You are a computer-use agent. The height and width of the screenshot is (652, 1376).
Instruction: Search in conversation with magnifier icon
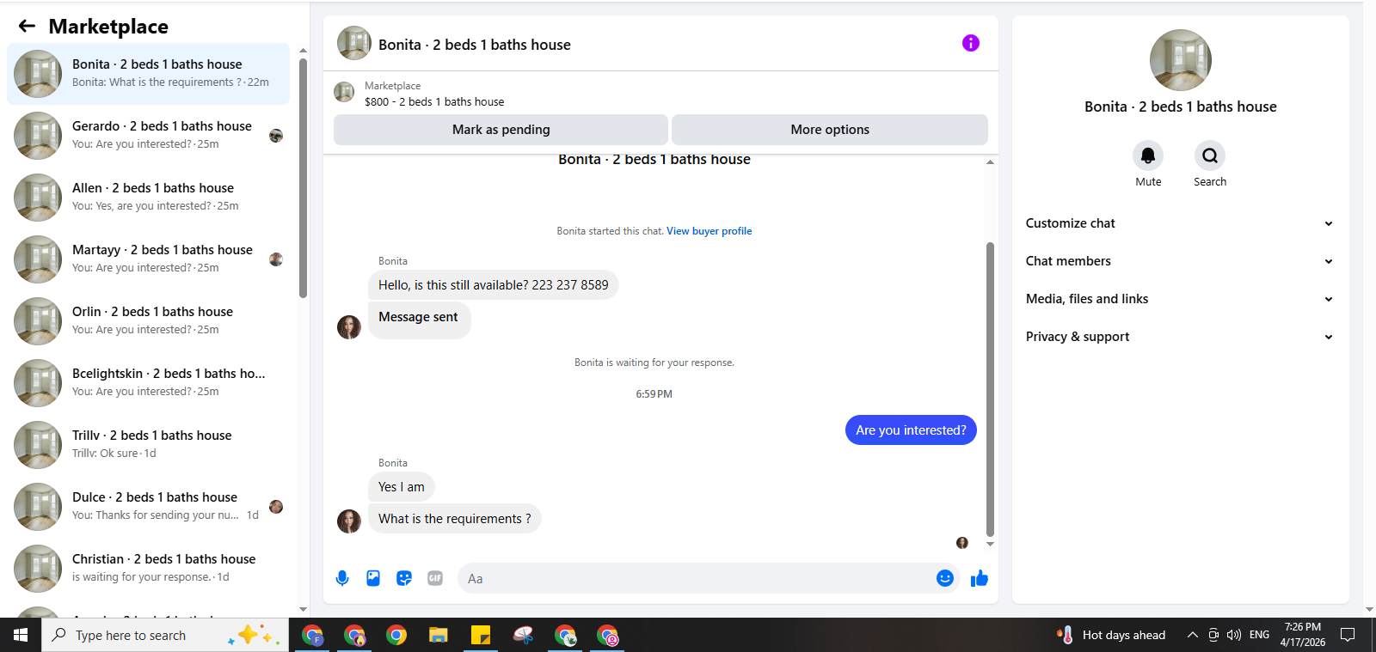(x=1210, y=155)
